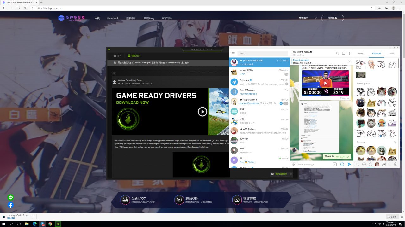405x227 pixels.
Task: Click the emoji smiley icon in message box
Action: (342, 164)
